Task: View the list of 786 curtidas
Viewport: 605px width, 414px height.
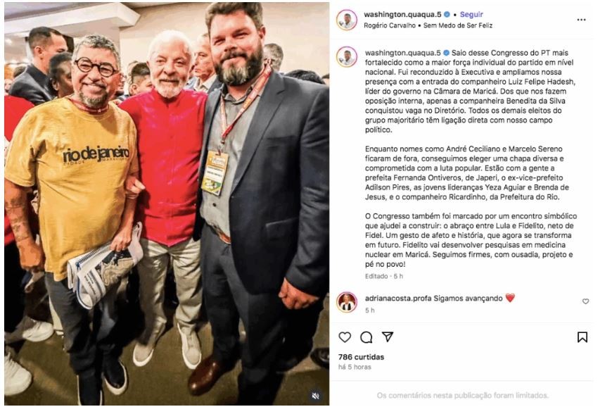Action: pyautogui.click(x=361, y=357)
